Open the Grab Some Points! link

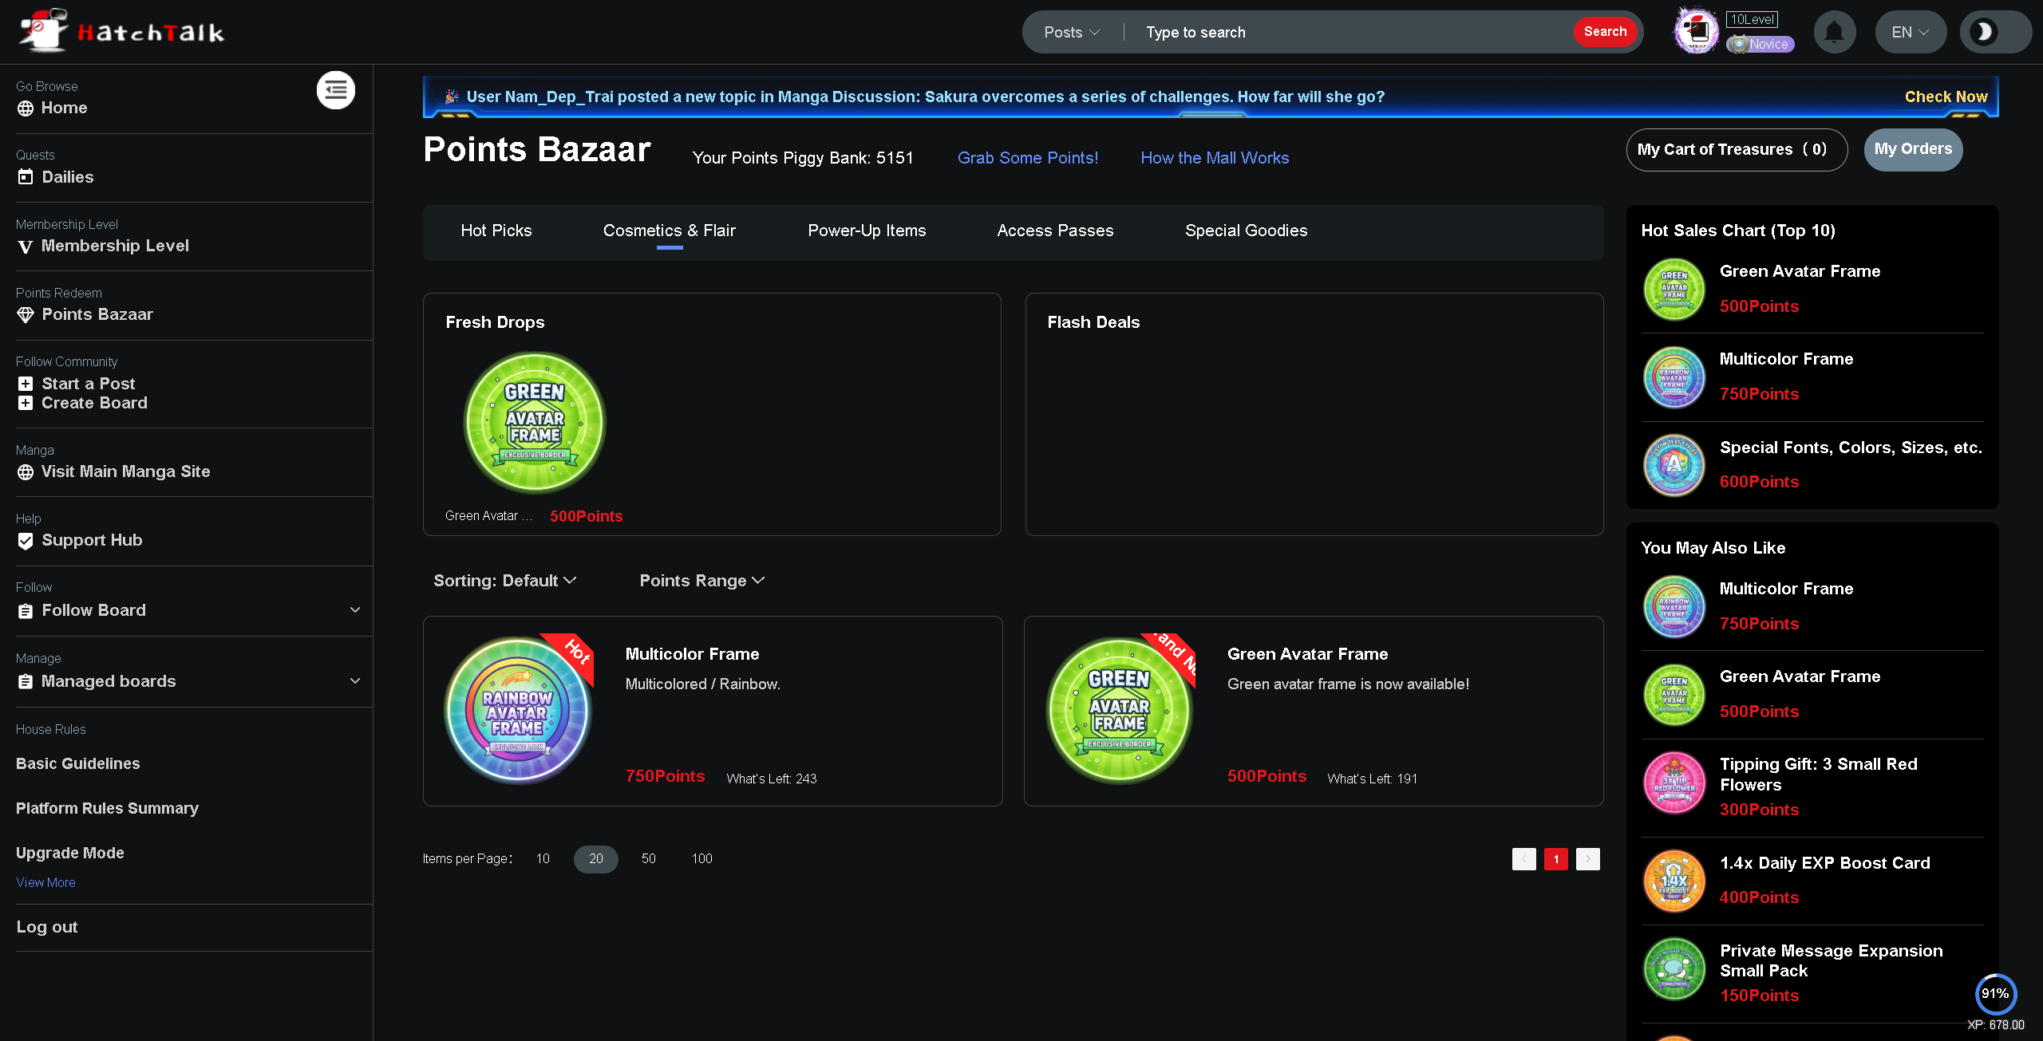[1027, 158]
